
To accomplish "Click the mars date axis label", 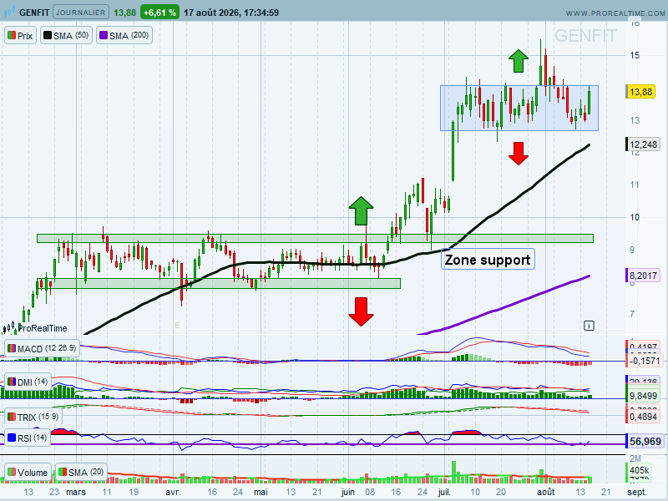I will click(x=76, y=492).
